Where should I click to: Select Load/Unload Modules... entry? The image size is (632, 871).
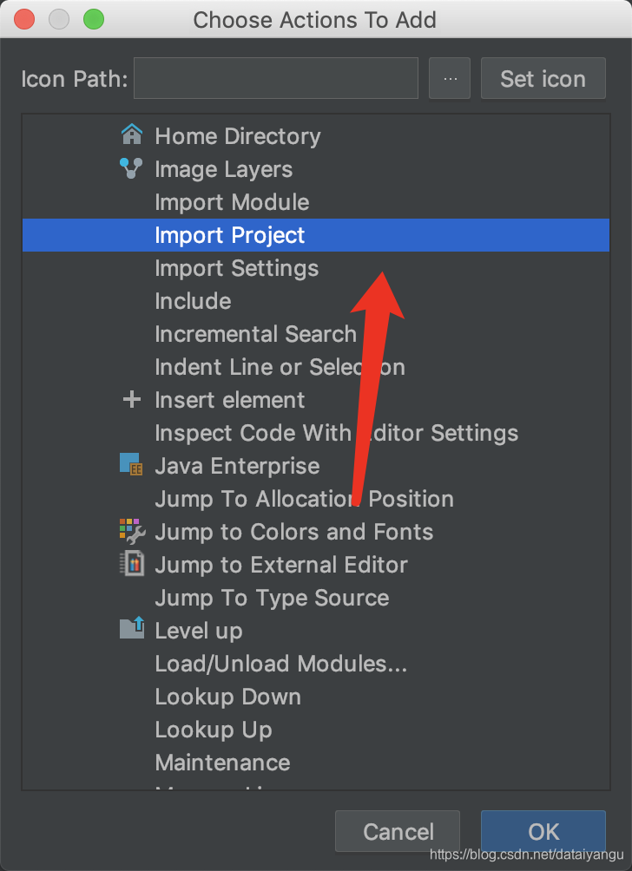pos(280,664)
